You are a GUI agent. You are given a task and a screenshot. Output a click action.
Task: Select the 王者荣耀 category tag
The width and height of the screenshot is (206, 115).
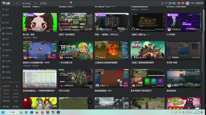(15, 94)
